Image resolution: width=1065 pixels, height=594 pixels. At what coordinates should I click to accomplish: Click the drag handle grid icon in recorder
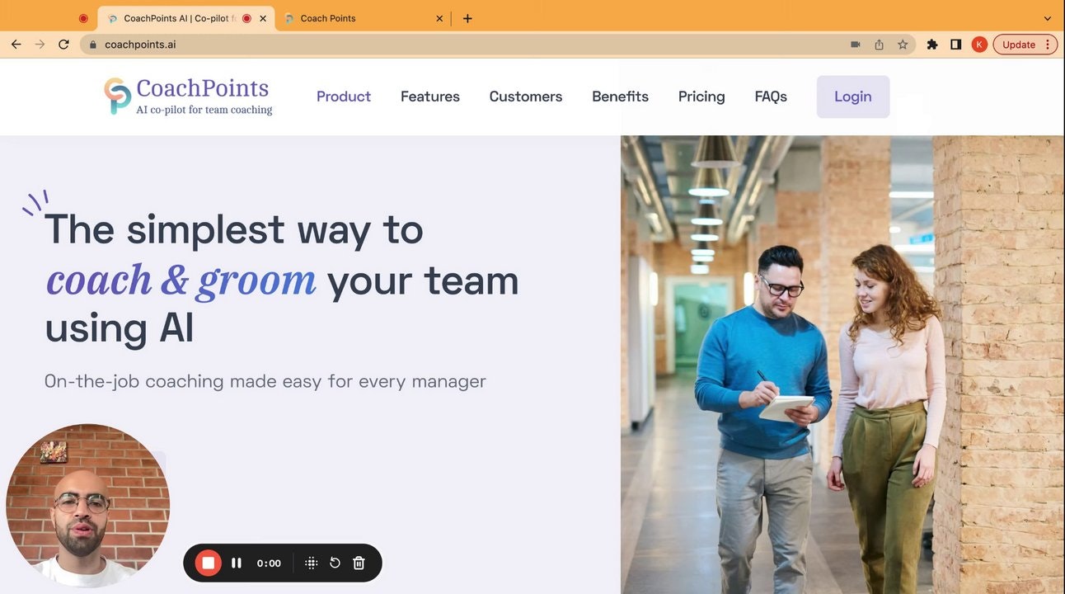[x=311, y=563]
